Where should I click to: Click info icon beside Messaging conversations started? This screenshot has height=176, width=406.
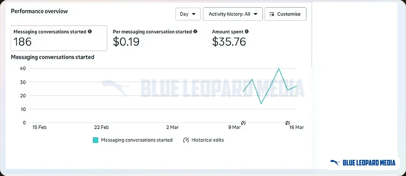coord(90,32)
